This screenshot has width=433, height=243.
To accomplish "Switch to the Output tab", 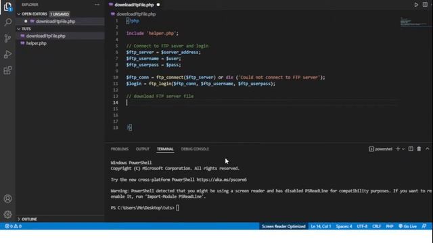I will [x=143, y=148].
